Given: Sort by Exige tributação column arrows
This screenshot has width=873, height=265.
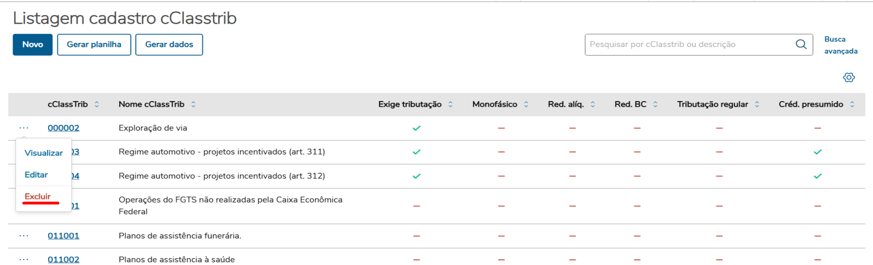Looking at the screenshot, I should (x=450, y=104).
